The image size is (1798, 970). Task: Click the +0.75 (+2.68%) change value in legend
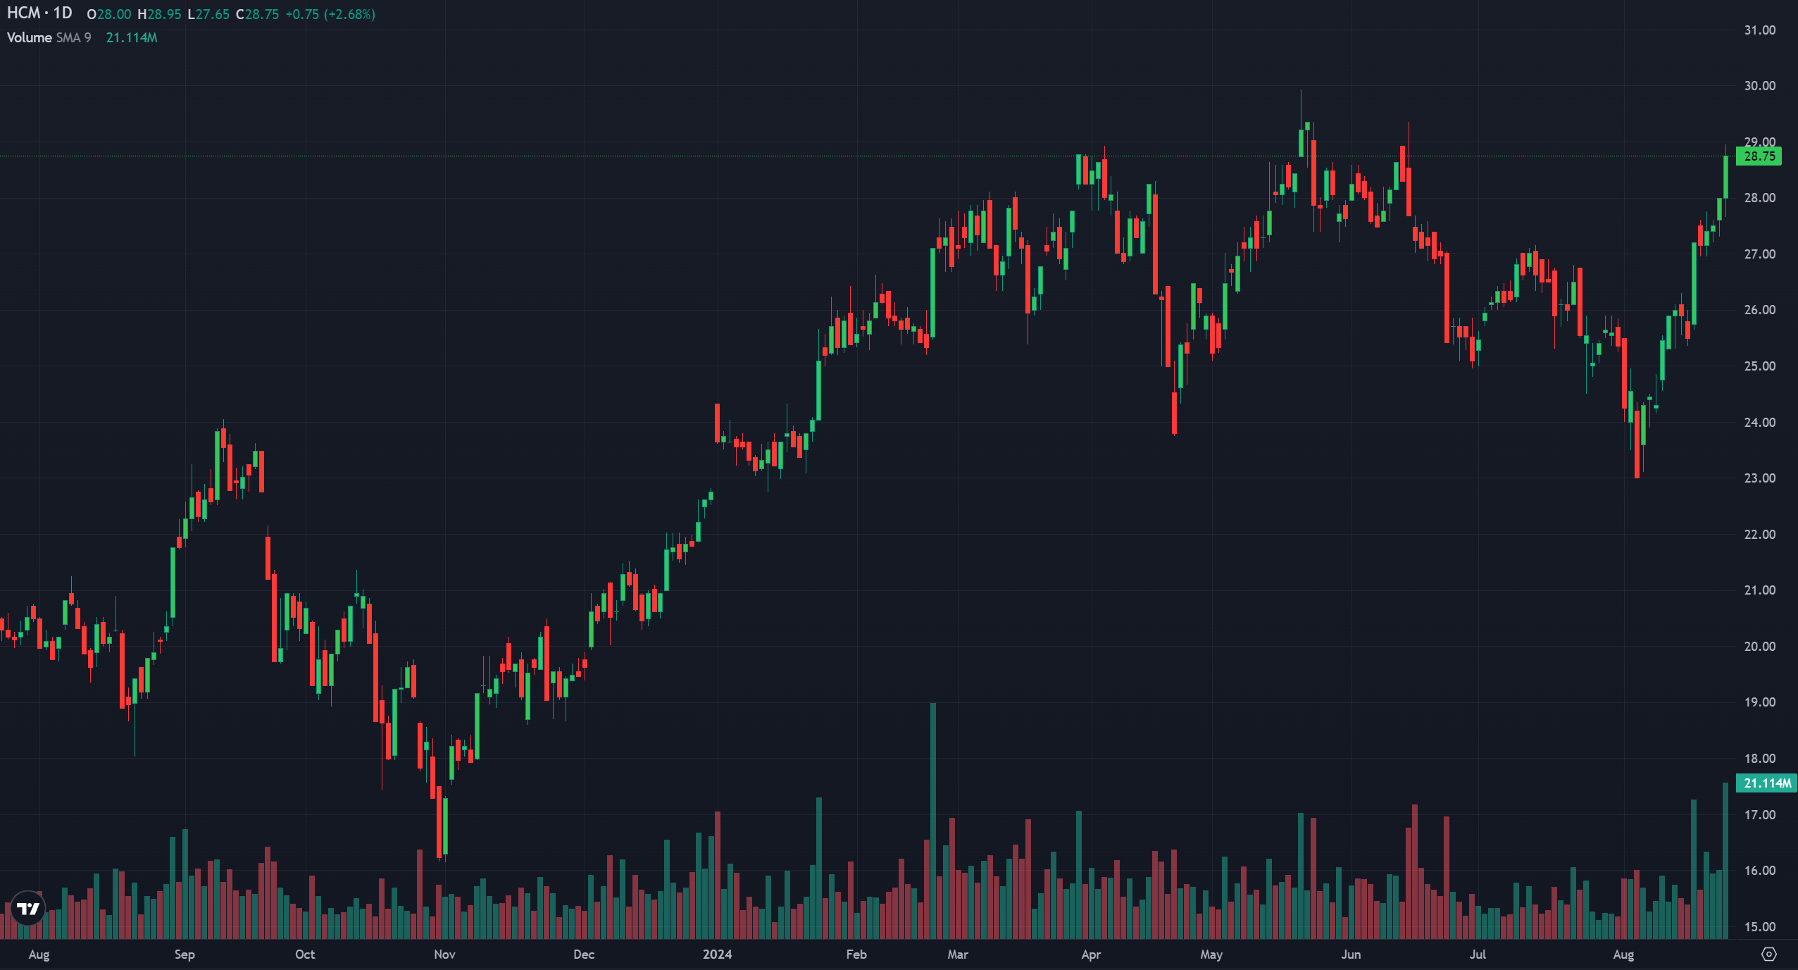330,14
